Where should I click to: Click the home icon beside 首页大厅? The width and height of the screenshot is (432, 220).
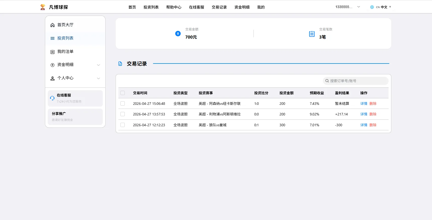tap(53, 25)
